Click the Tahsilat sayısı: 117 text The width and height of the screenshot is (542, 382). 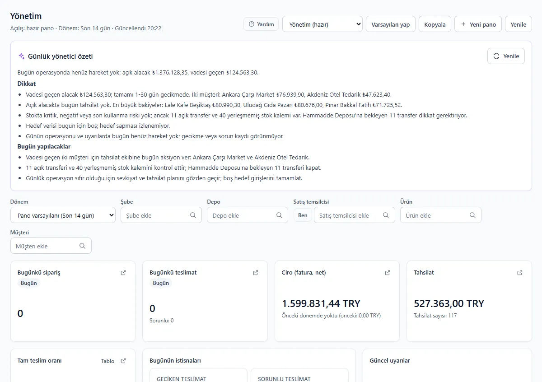(435, 316)
